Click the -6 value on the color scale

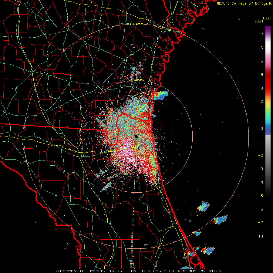(261, 209)
